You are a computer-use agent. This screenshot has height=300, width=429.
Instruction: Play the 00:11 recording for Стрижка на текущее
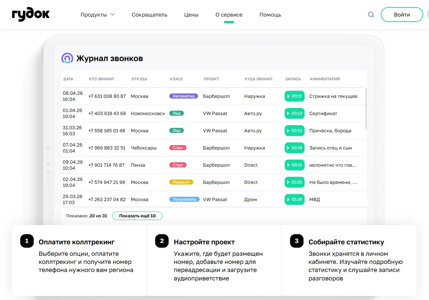point(294,96)
